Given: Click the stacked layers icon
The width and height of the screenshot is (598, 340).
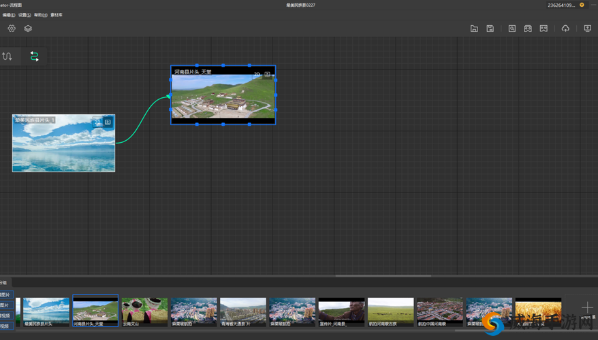Looking at the screenshot, I should tap(28, 29).
